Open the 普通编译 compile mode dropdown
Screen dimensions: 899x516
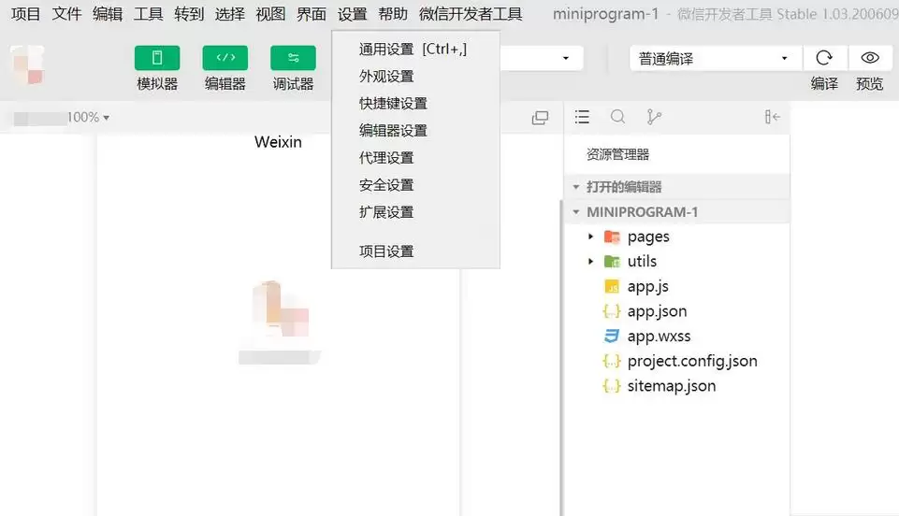pos(715,58)
